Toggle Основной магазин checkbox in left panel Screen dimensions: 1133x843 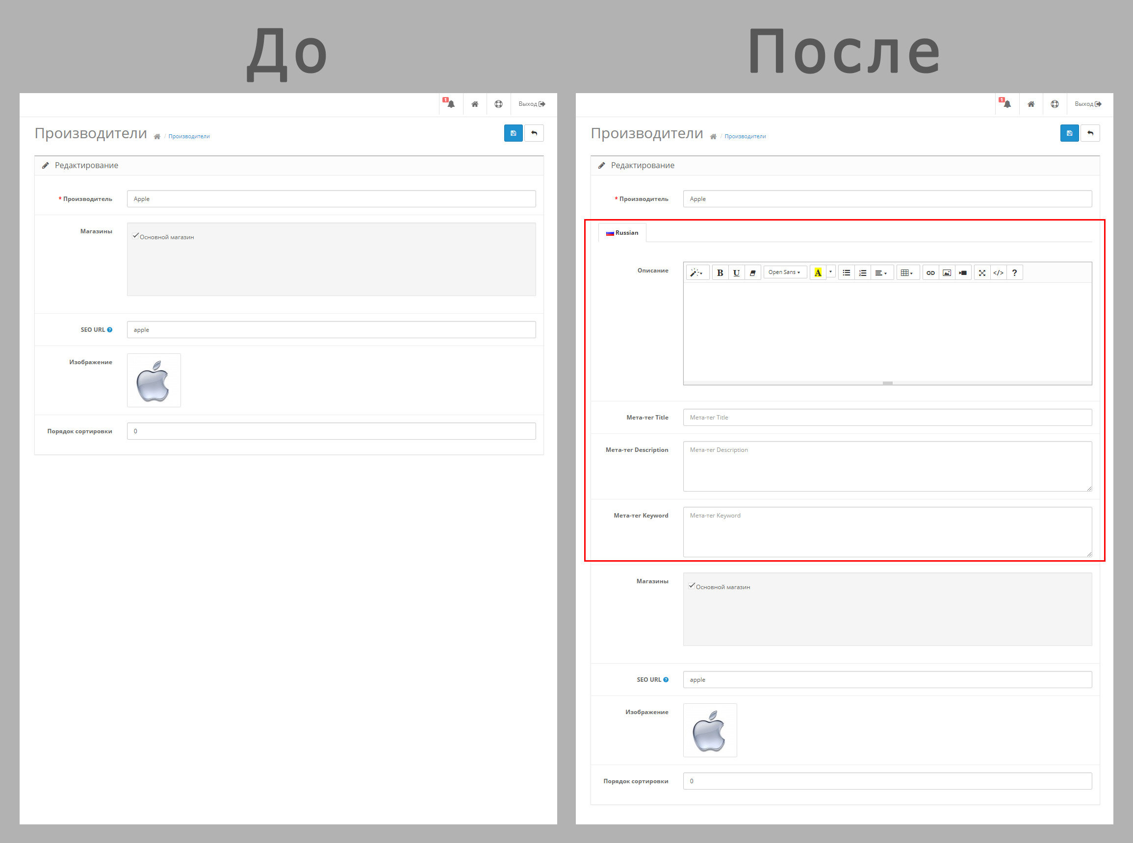[x=136, y=236]
